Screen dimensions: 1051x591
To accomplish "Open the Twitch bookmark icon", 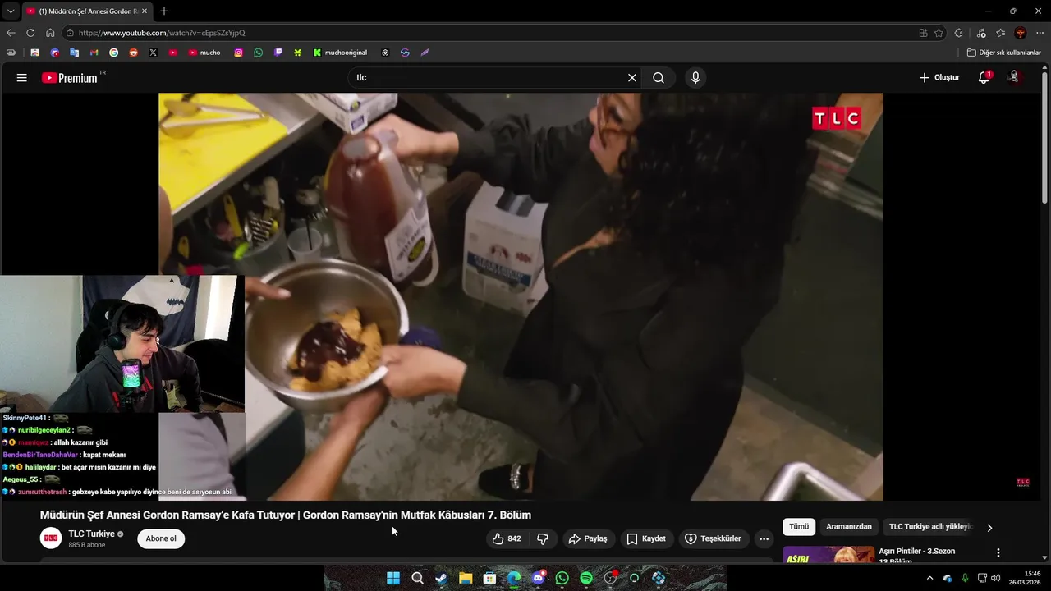I will [278, 53].
